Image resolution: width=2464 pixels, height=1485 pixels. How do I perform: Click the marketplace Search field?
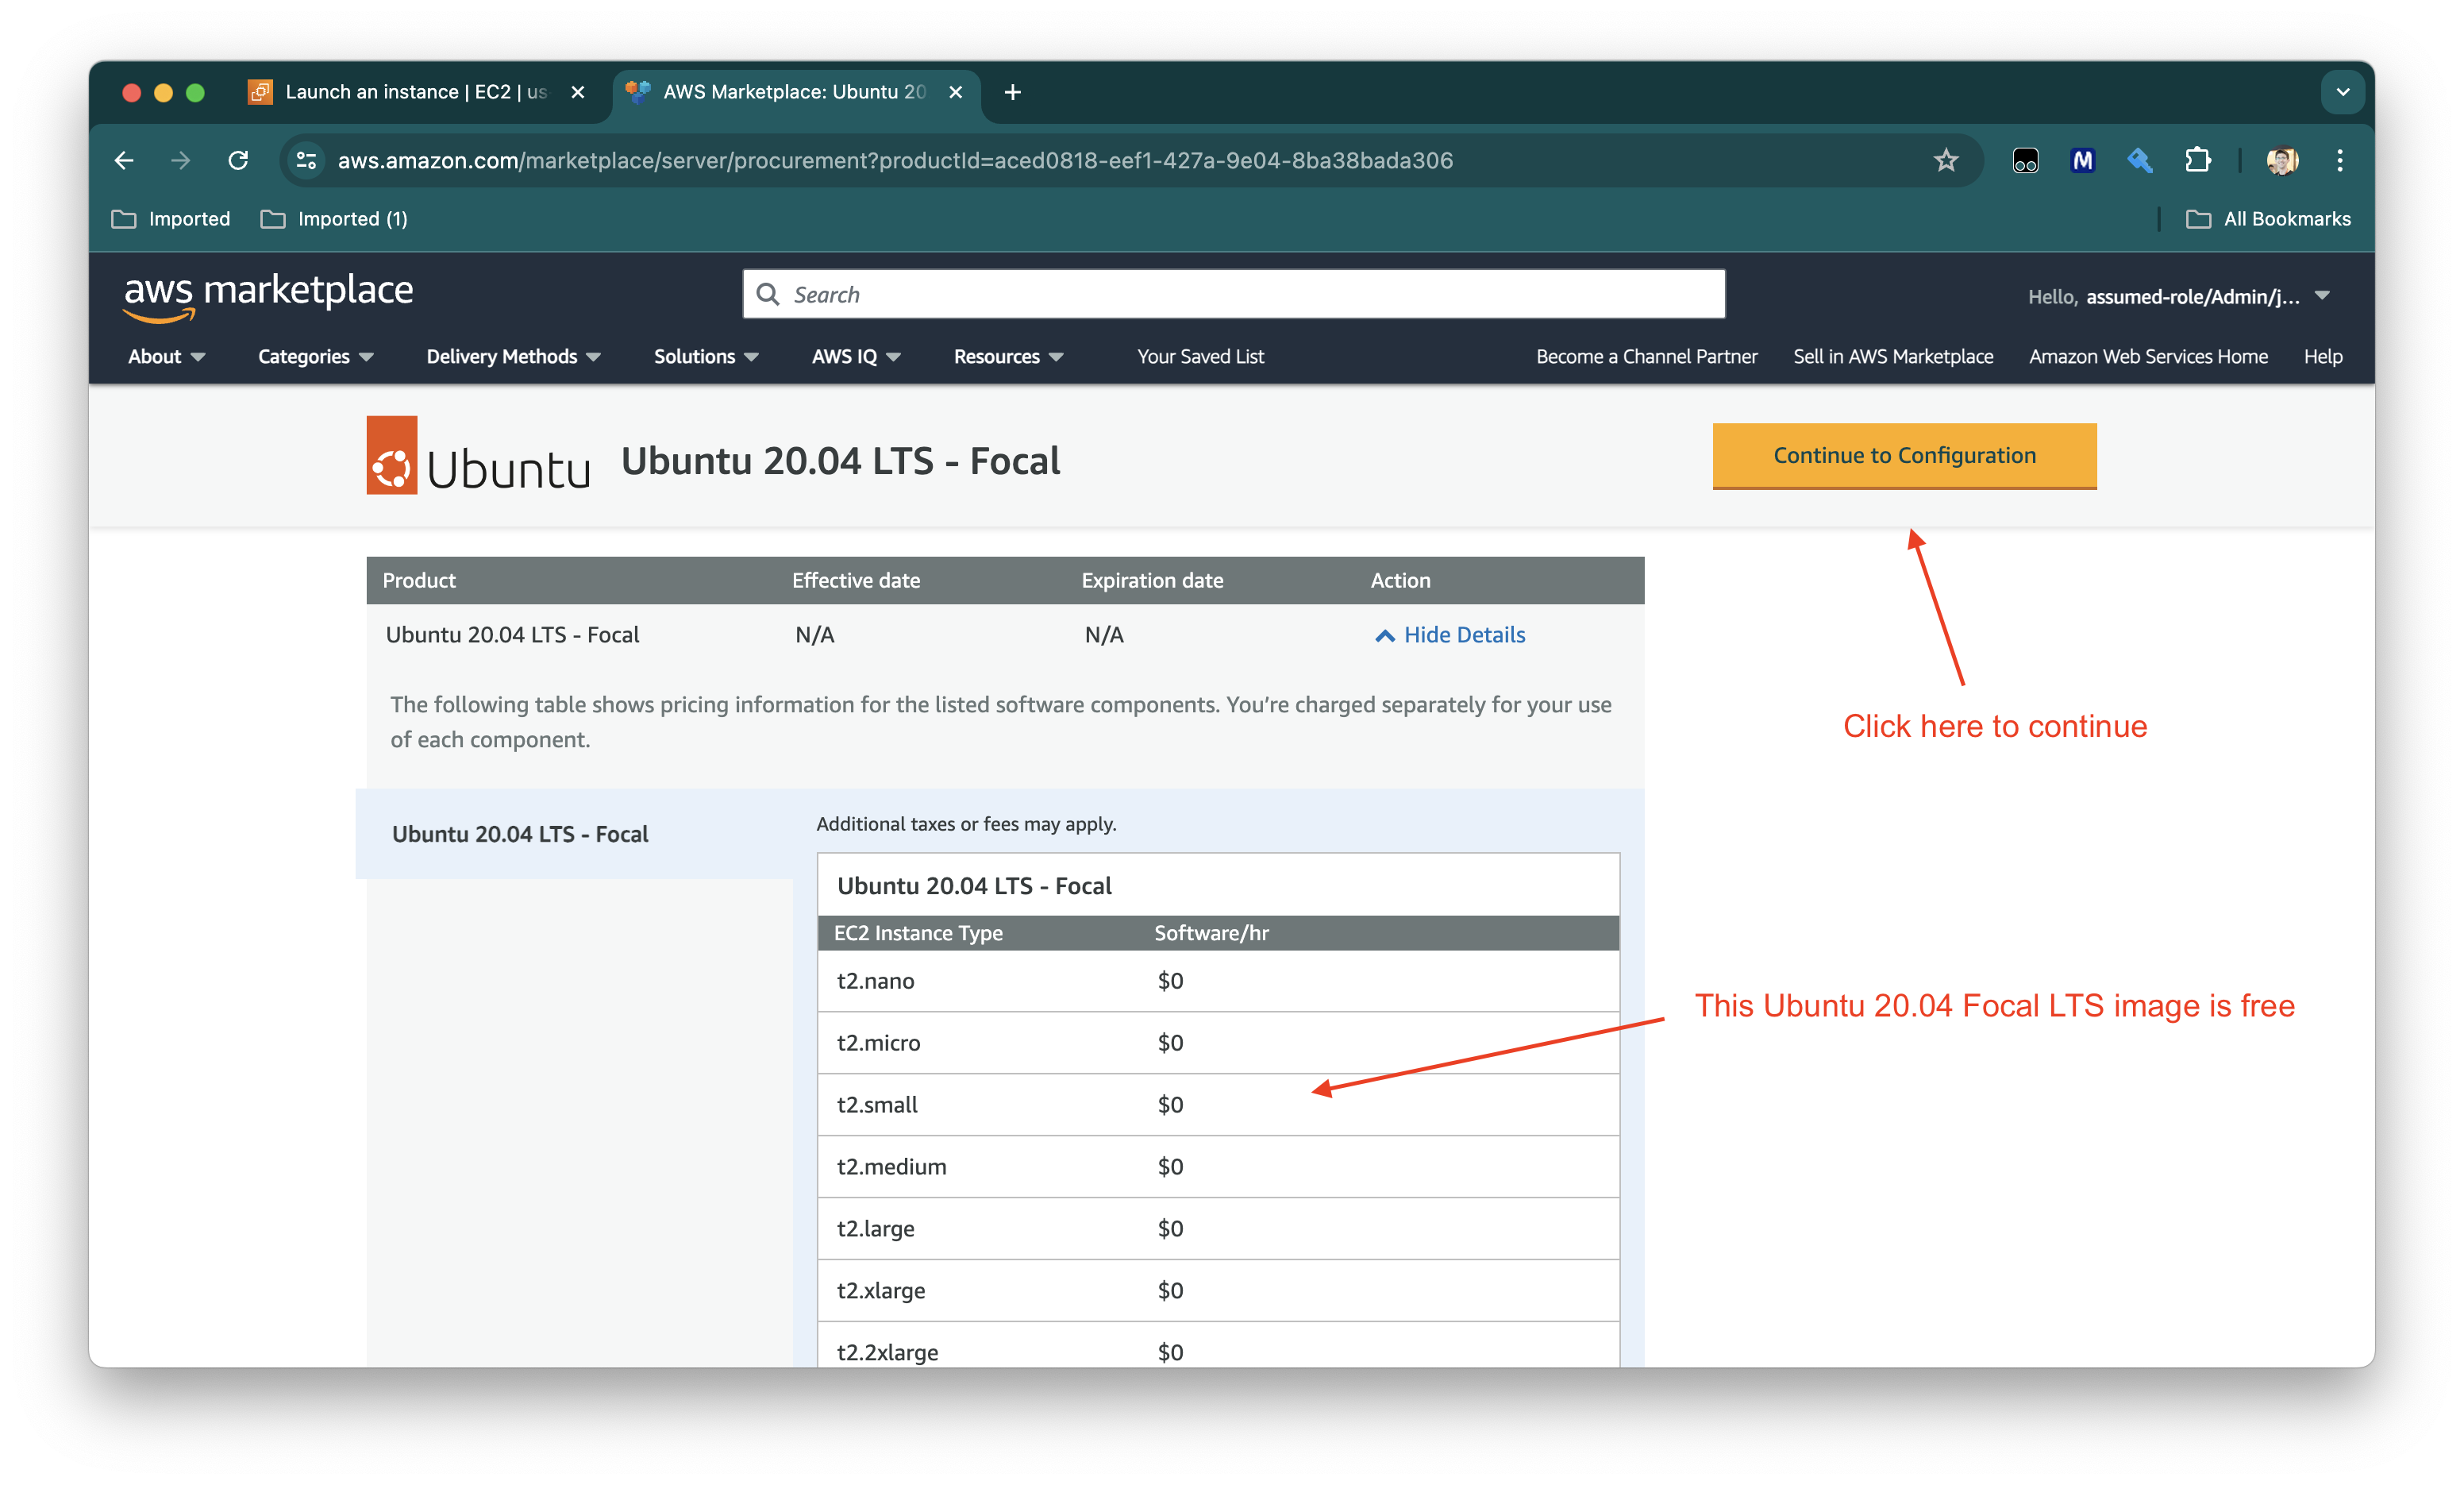[1233, 294]
